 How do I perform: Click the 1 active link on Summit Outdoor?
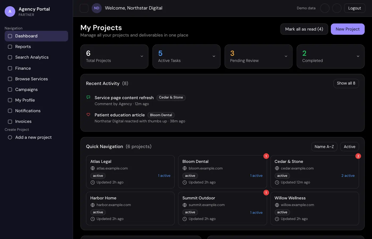click(256, 213)
